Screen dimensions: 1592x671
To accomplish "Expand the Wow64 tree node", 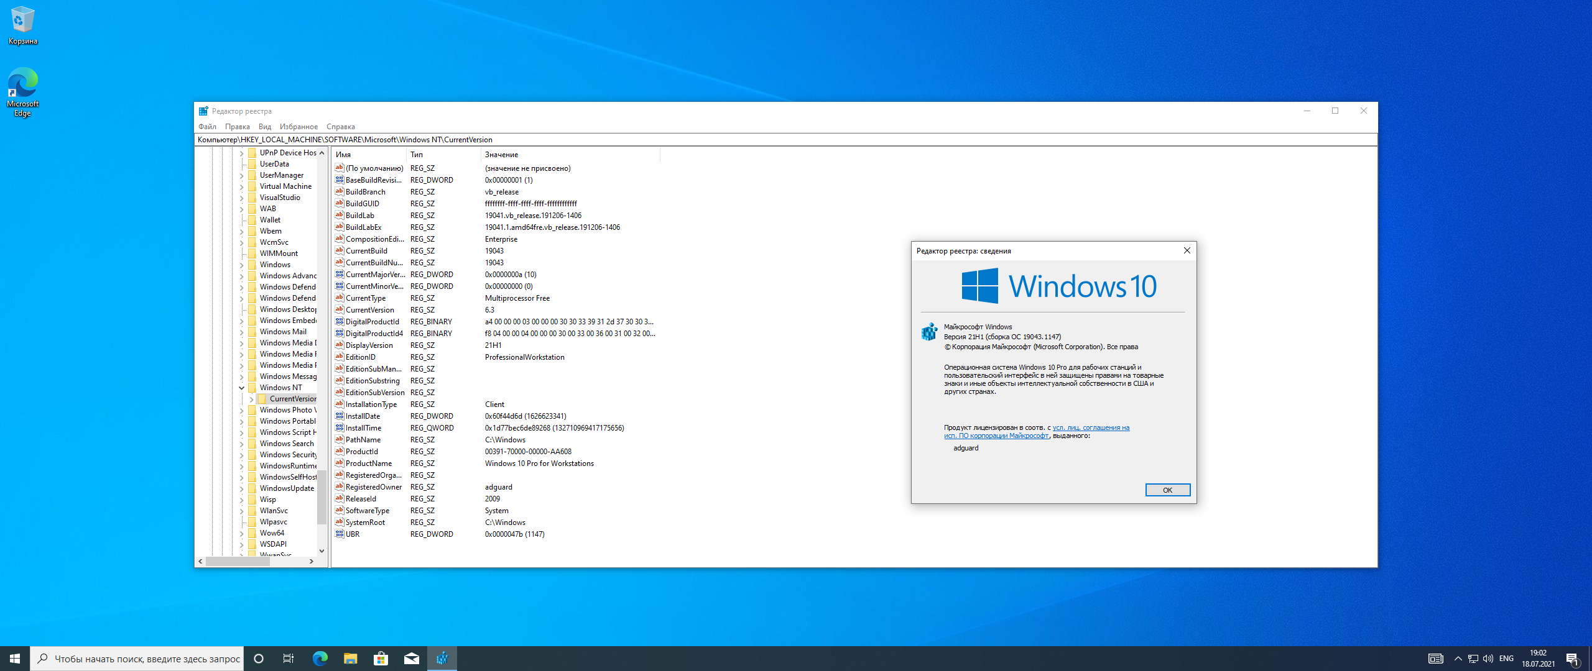I will (x=242, y=533).
